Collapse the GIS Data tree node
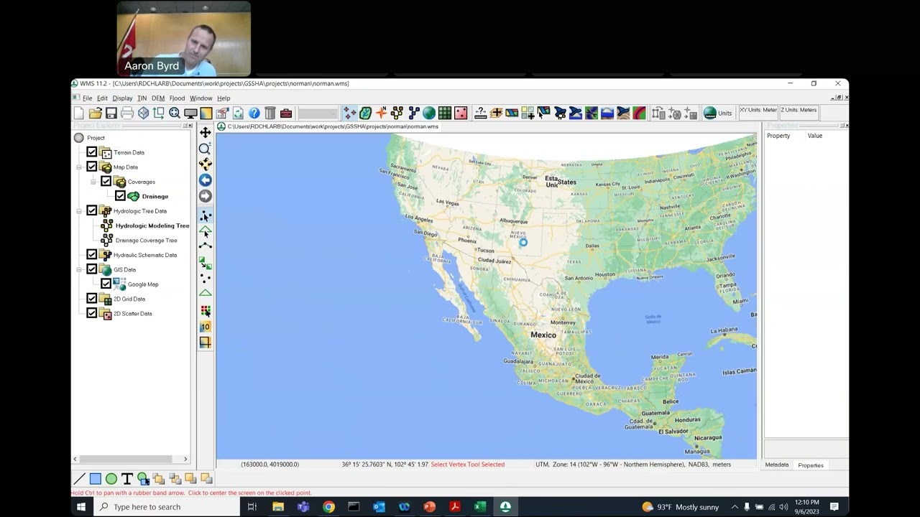 [x=79, y=270]
